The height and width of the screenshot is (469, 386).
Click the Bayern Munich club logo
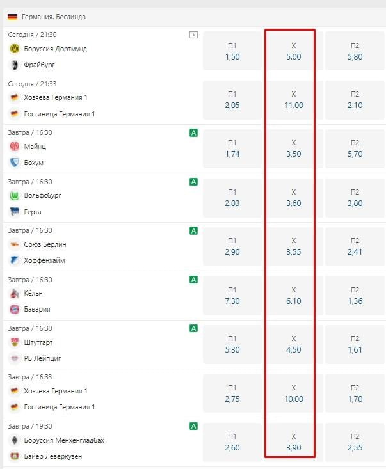click(14, 309)
